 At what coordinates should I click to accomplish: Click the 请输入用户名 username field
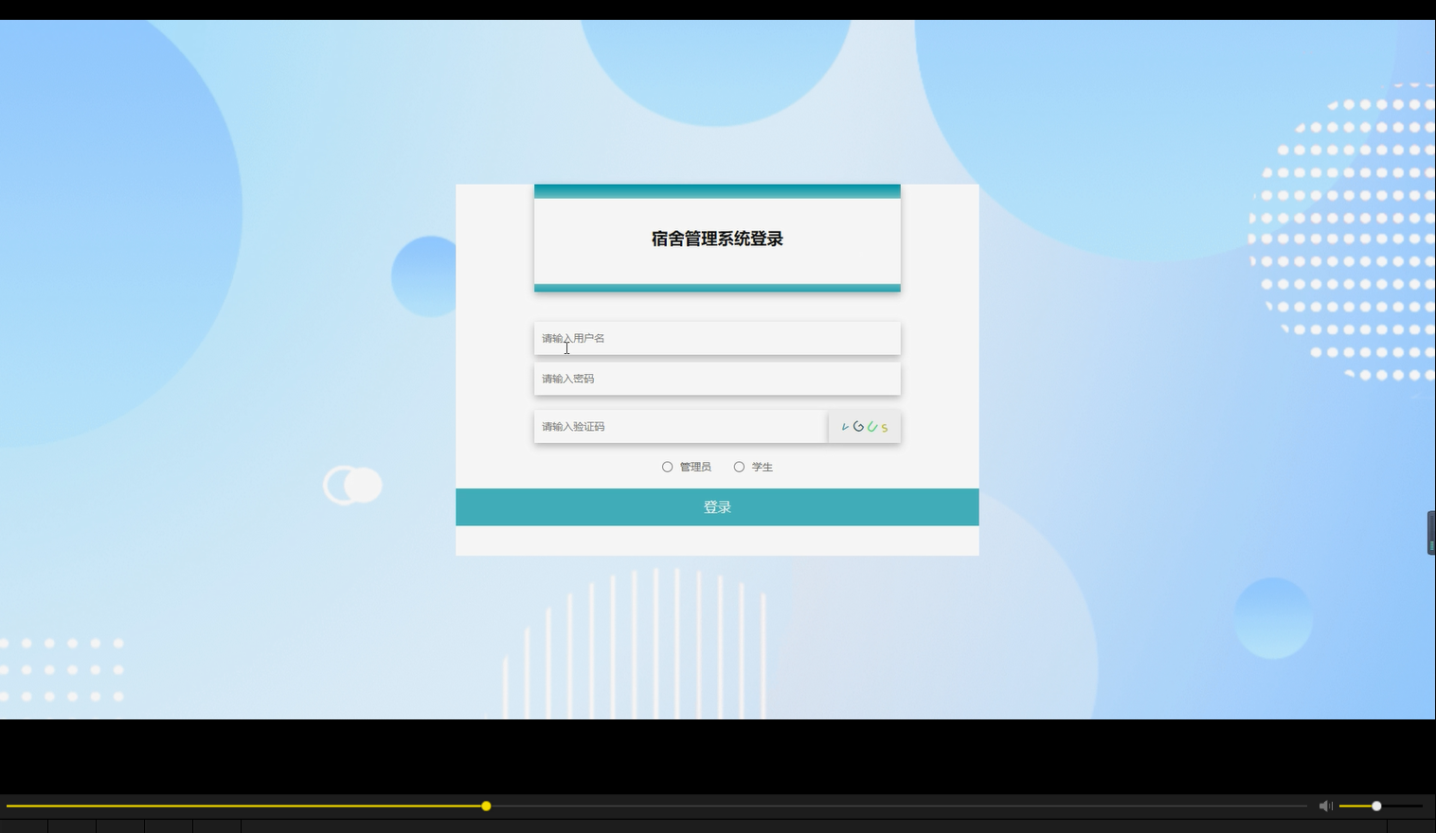pos(717,338)
